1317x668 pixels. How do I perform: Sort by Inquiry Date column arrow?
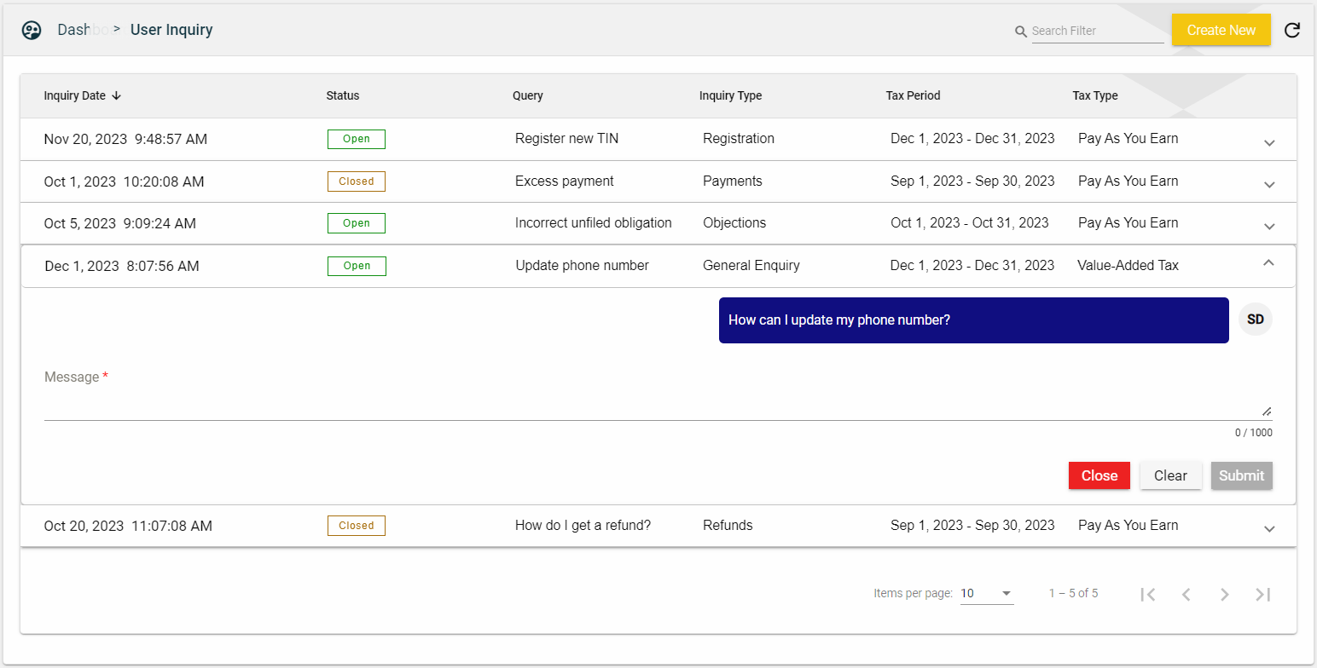point(117,96)
